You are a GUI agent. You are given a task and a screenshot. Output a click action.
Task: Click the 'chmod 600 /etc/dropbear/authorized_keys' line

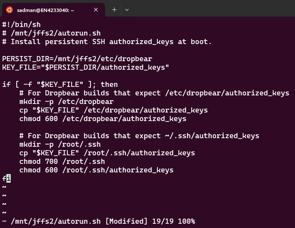point(103,119)
